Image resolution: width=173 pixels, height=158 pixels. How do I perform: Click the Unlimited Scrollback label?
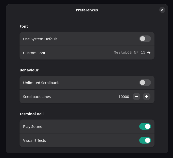coord(41,83)
